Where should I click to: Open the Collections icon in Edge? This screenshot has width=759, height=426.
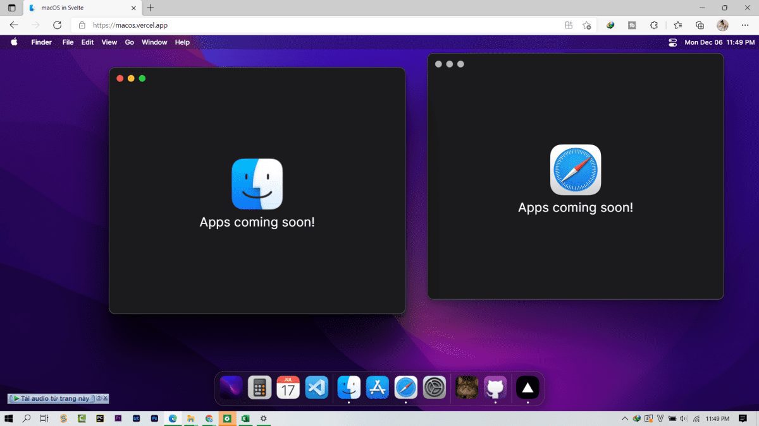pos(700,25)
